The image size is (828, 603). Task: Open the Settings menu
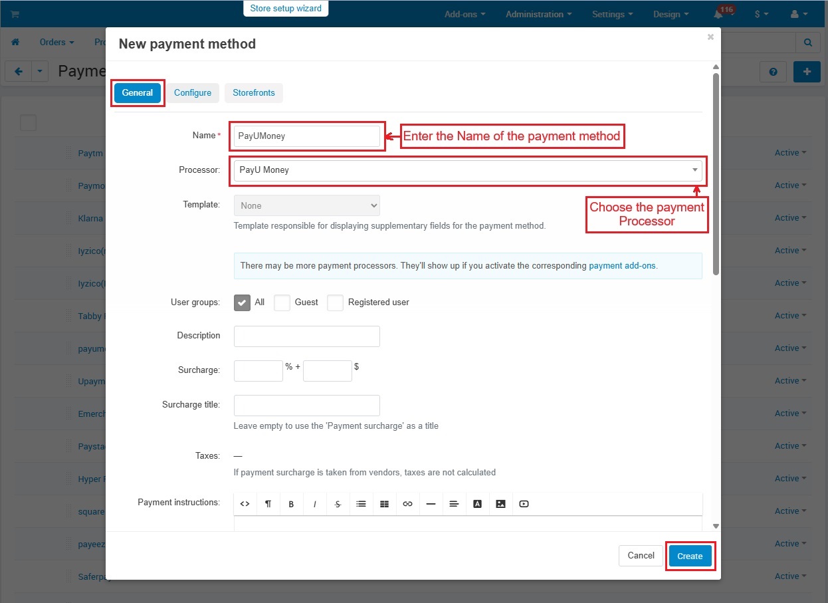pyautogui.click(x=612, y=14)
